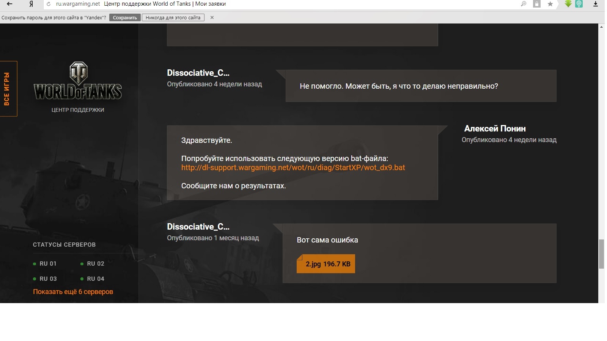This screenshot has height=341, width=607.
Task: Bookmark the page with the star icon
Action: [550, 4]
